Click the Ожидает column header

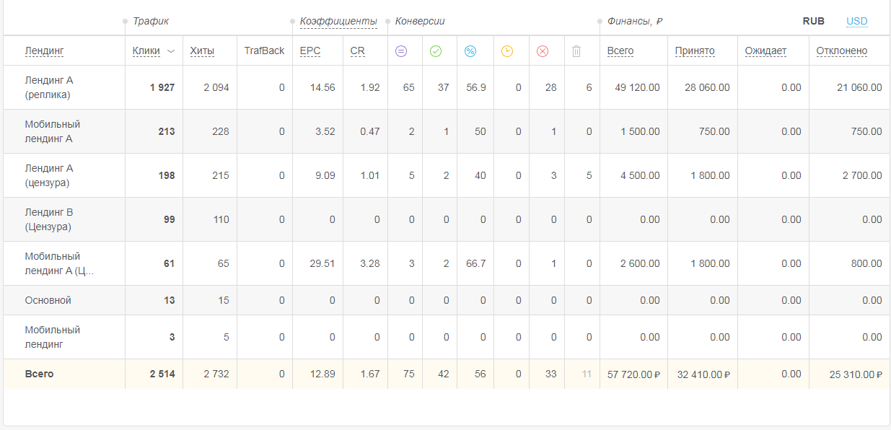(x=765, y=51)
